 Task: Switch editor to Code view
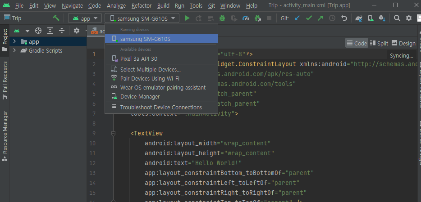tap(357, 43)
